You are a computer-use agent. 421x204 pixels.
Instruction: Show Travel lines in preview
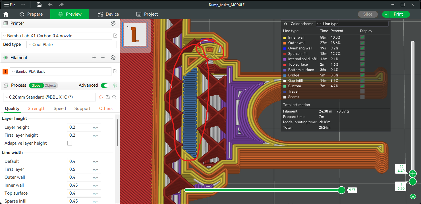362,91
